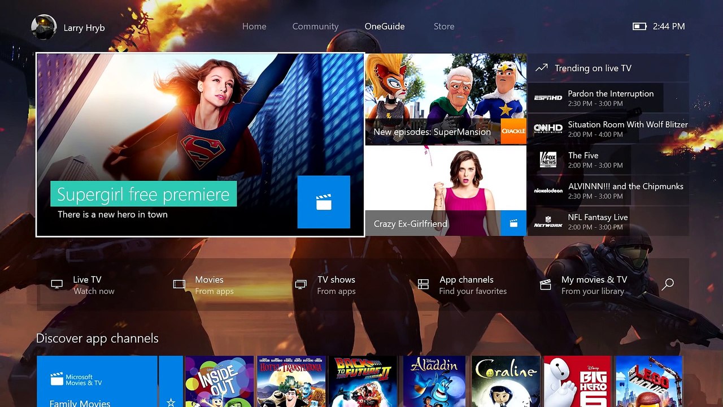Image resolution: width=723 pixels, height=407 pixels.
Task: Click the battery status icon
Action: [x=639, y=27]
